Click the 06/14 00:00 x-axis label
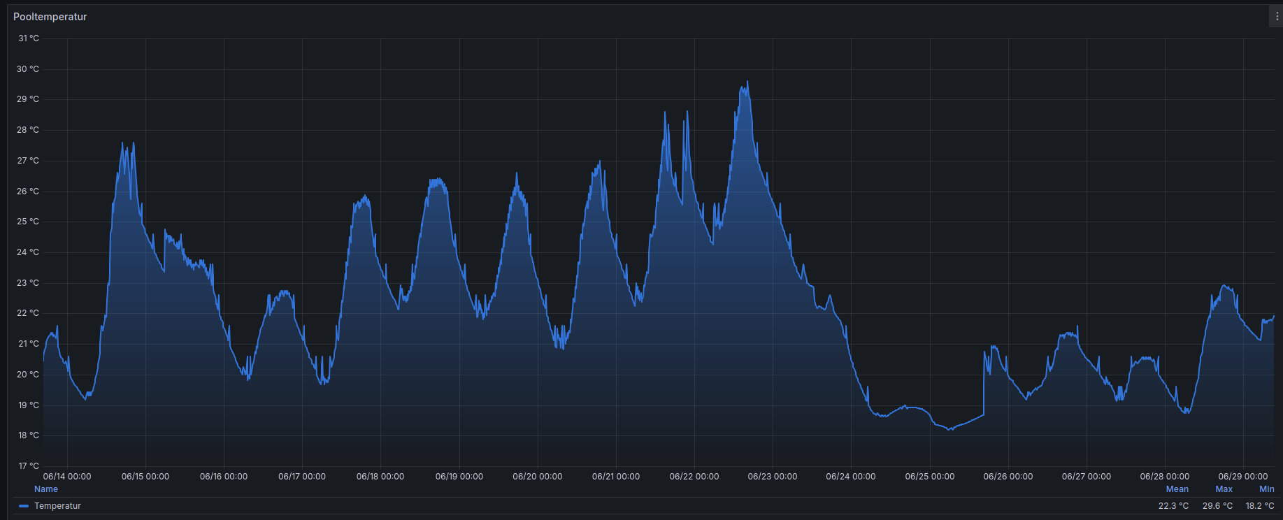This screenshot has height=520, width=1283. click(67, 477)
